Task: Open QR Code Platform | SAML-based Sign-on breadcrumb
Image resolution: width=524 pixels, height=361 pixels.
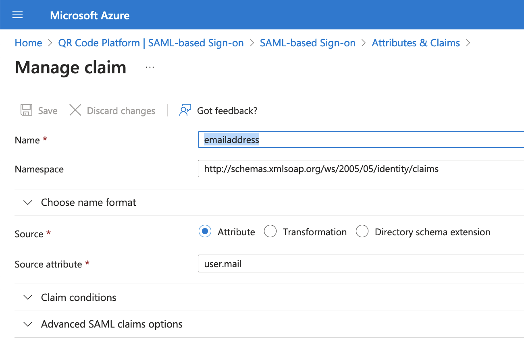Action: coord(151,43)
